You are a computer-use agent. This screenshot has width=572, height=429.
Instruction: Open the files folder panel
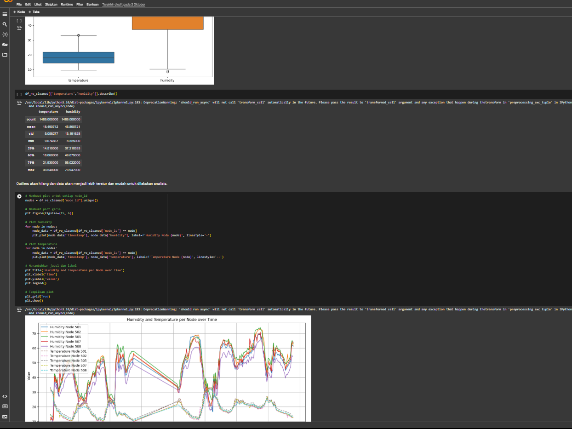5,55
